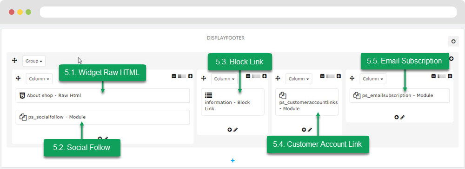Image resolution: width=465 pixels, height=169 pixels.
Task: Click width indicator of information Block Link column
Action: [256, 76]
